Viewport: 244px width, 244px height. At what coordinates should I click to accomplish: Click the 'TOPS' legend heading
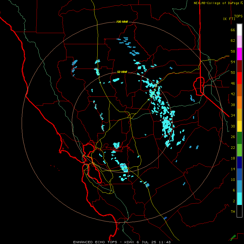pyautogui.click(x=238, y=16)
